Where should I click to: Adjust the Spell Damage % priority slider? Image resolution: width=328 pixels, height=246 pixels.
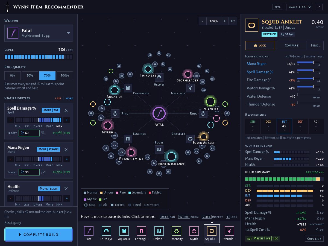point(39,120)
